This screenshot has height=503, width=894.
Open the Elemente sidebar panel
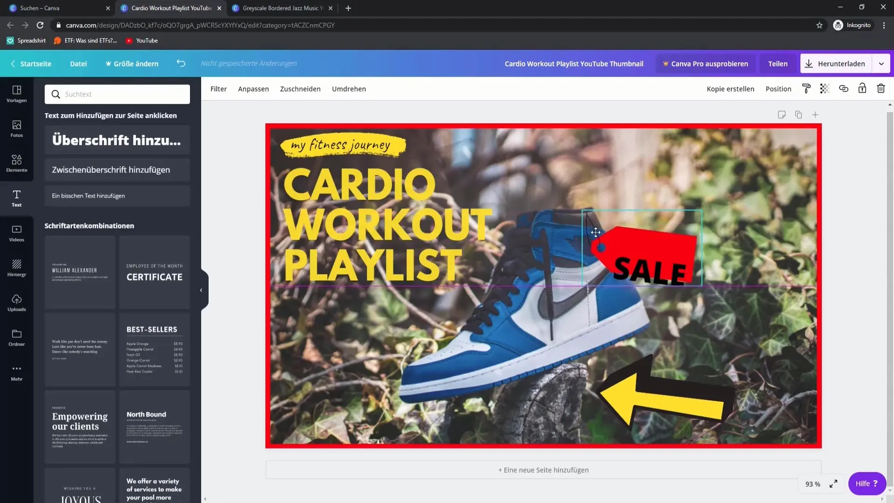[x=16, y=163]
